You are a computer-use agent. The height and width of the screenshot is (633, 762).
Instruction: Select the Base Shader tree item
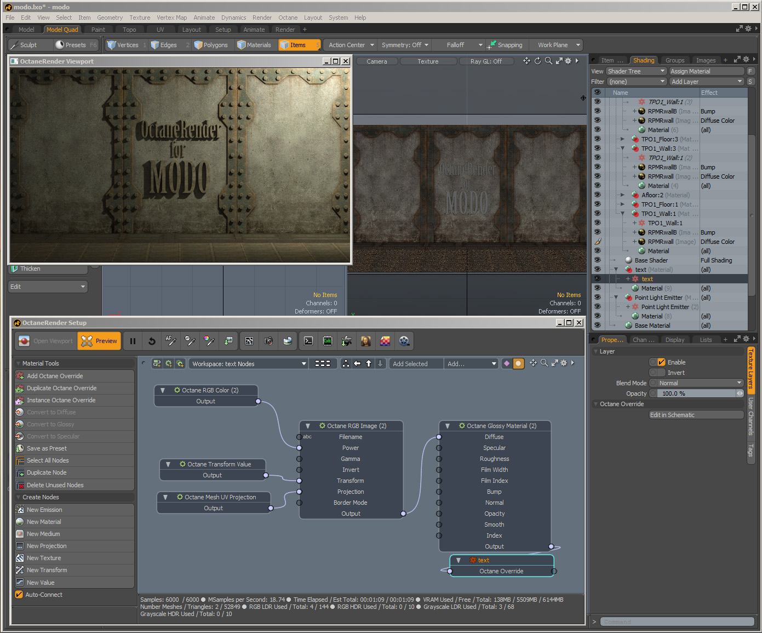coord(651,260)
